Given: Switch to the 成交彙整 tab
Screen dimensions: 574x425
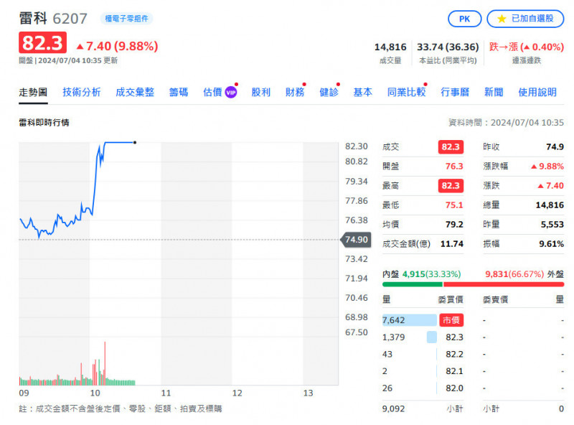Looking at the screenshot, I should 135,93.
